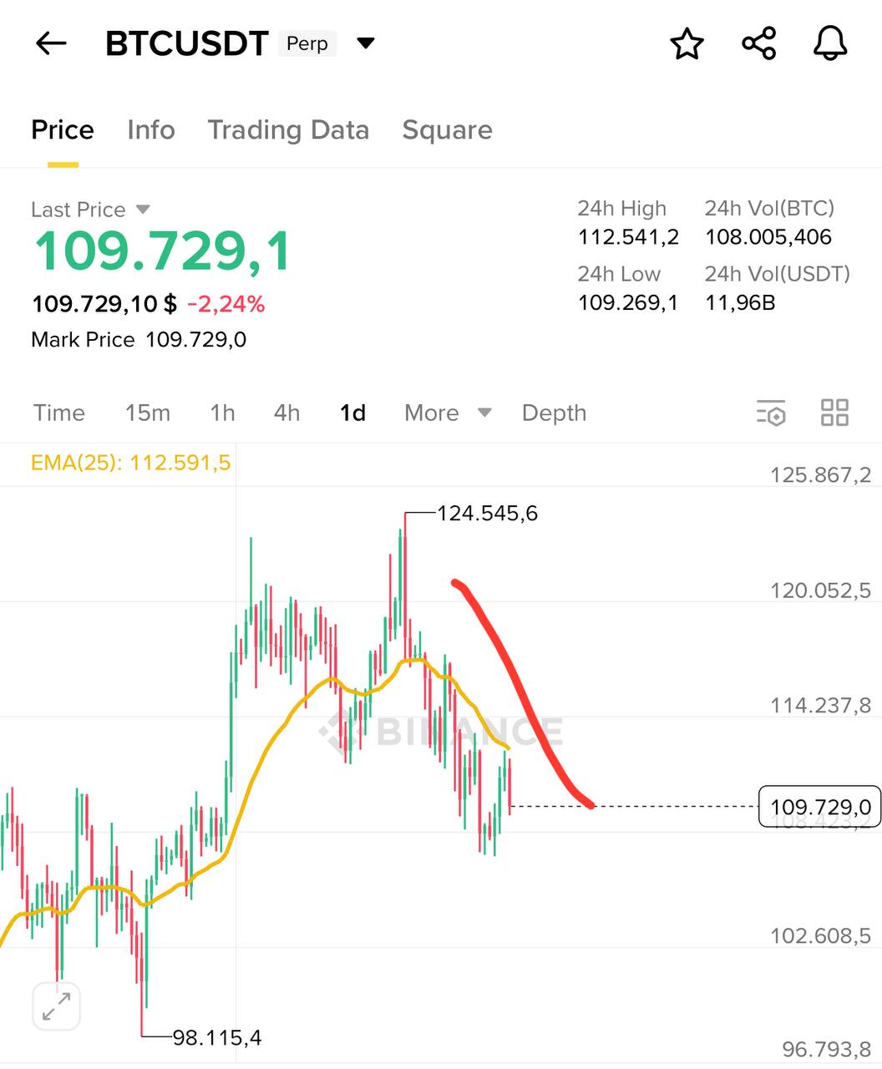Add BTCUSDT to favorites with star icon
The width and height of the screenshot is (882, 1069).
[x=687, y=44]
